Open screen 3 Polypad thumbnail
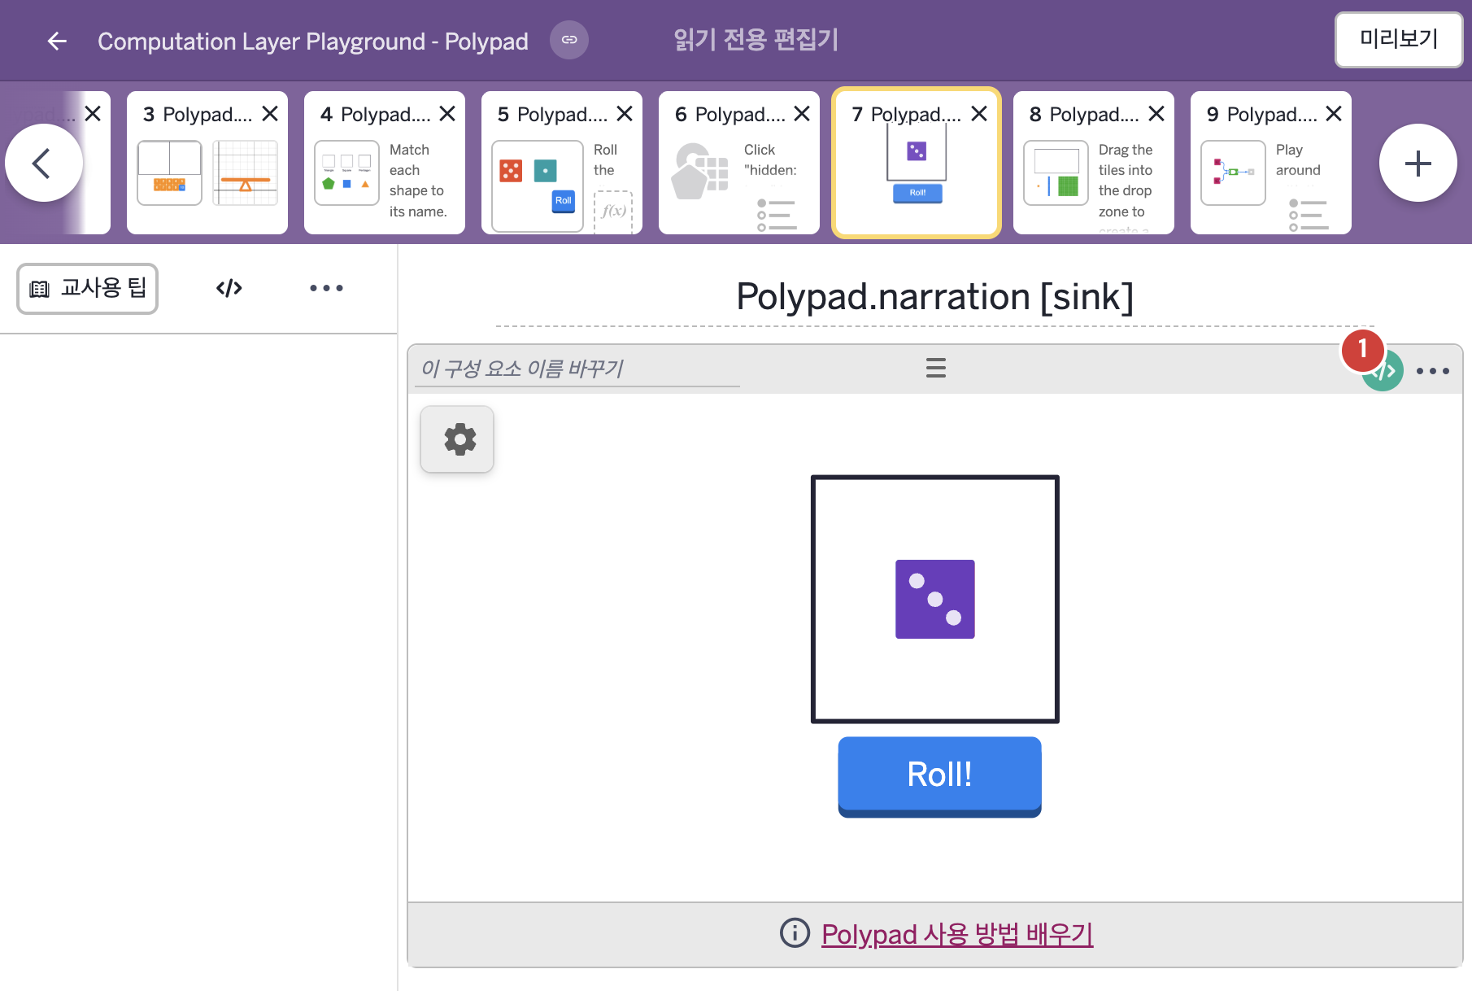Viewport: 1472px width, 991px height. (207, 163)
